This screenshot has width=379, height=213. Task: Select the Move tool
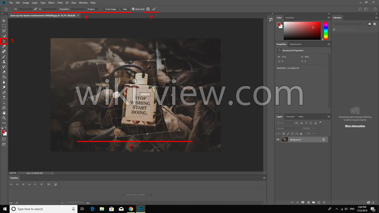pyautogui.click(x=4, y=21)
